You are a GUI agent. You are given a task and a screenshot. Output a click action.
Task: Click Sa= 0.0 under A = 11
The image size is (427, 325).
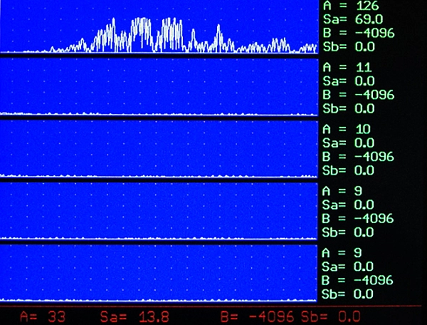click(349, 81)
